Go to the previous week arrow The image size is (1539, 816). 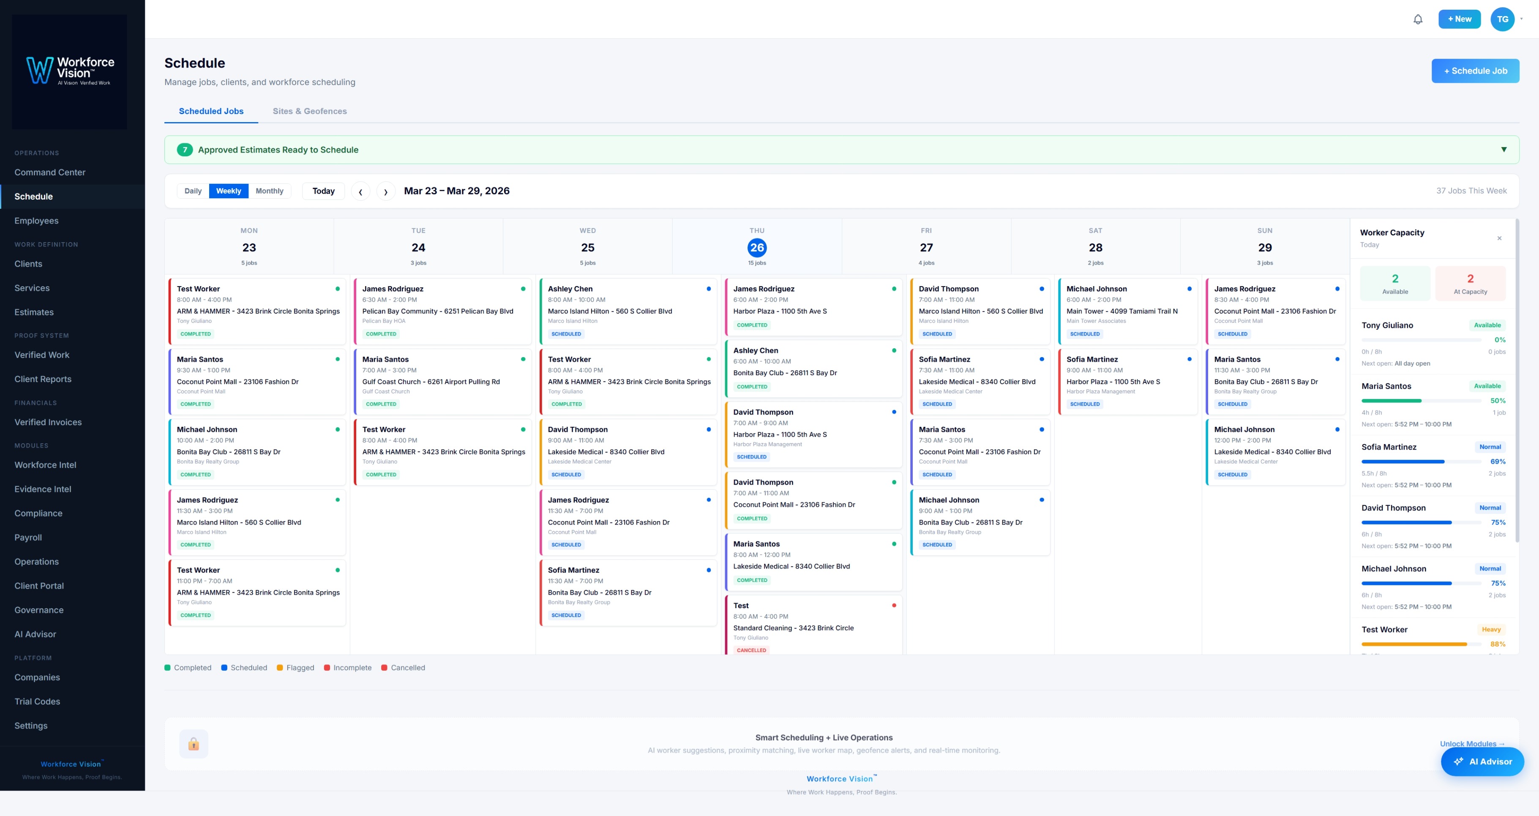[360, 191]
